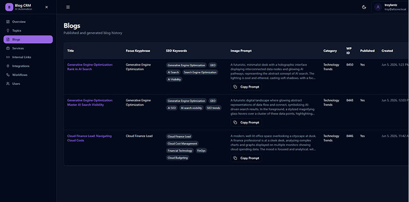409x202 pixels.
Task: Click the 'FinOps' keyword tag
Action: 201,150
